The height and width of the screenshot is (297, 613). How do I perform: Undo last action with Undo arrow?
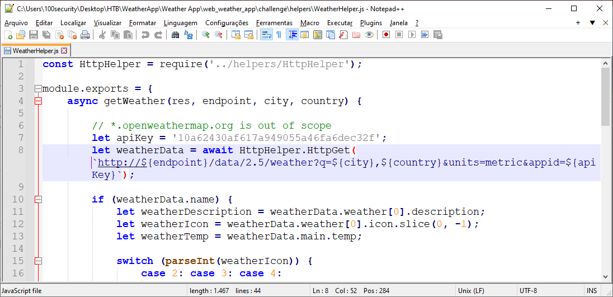coord(145,35)
